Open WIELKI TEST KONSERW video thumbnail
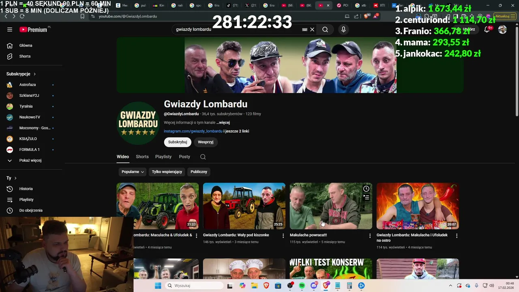The width and height of the screenshot is (519, 292). tap(331, 269)
